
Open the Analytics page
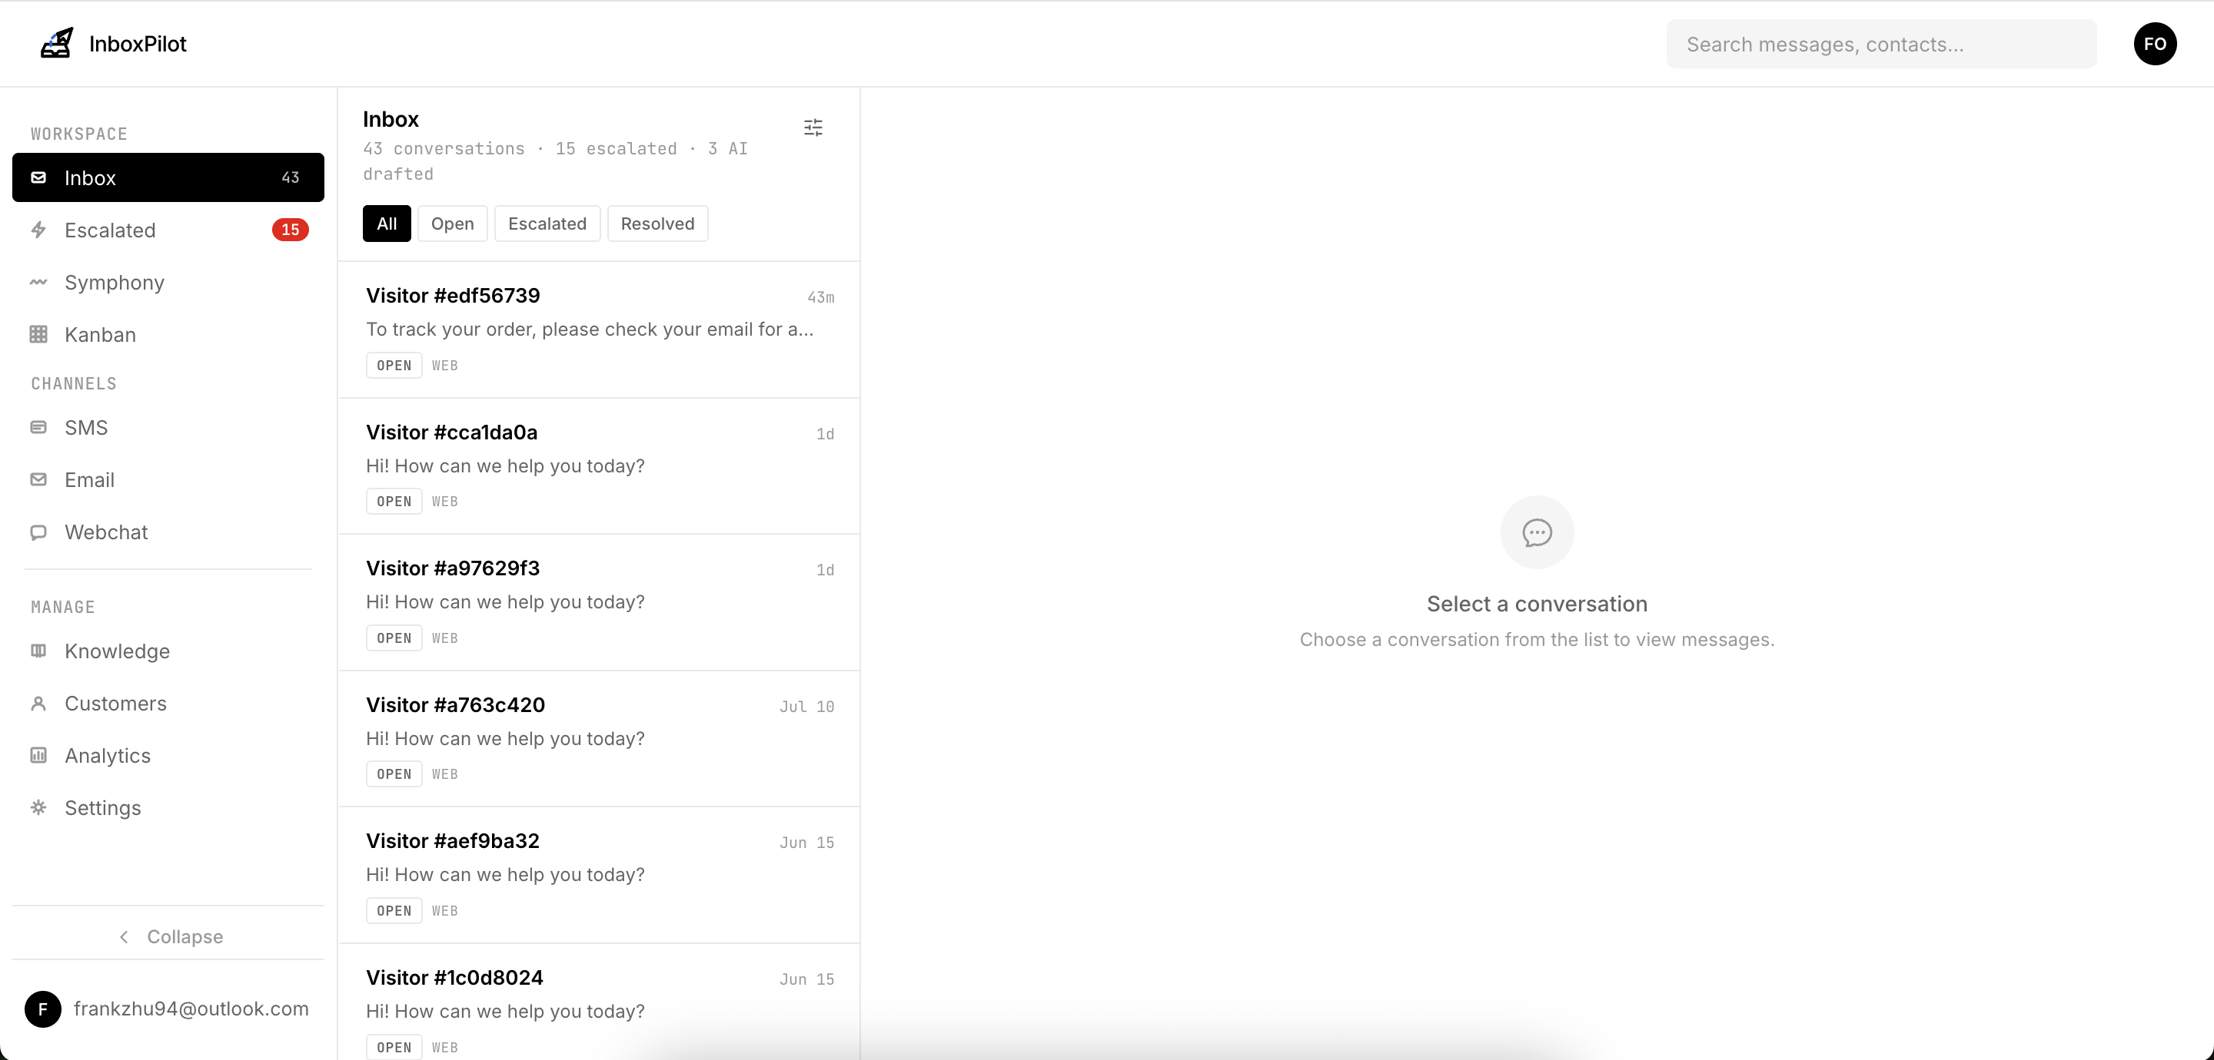click(x=168, y=756)
